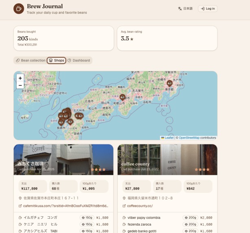Screen dimensions: 250x233
Task: Zoom in on the map
Action: [20, 78]
